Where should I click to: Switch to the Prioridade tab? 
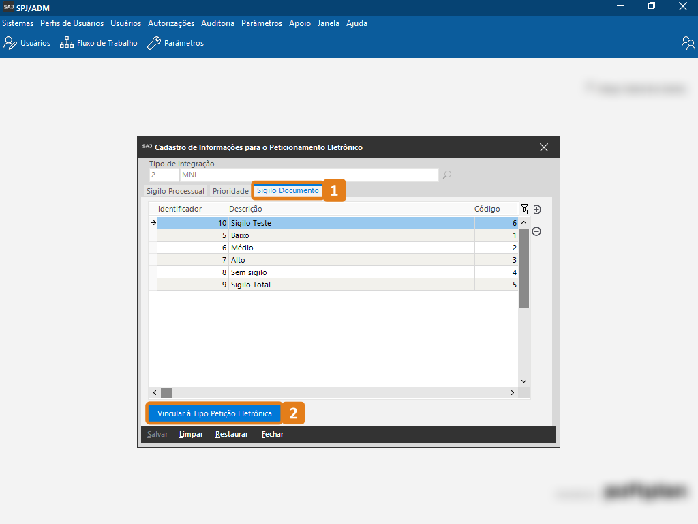[230, 191]
